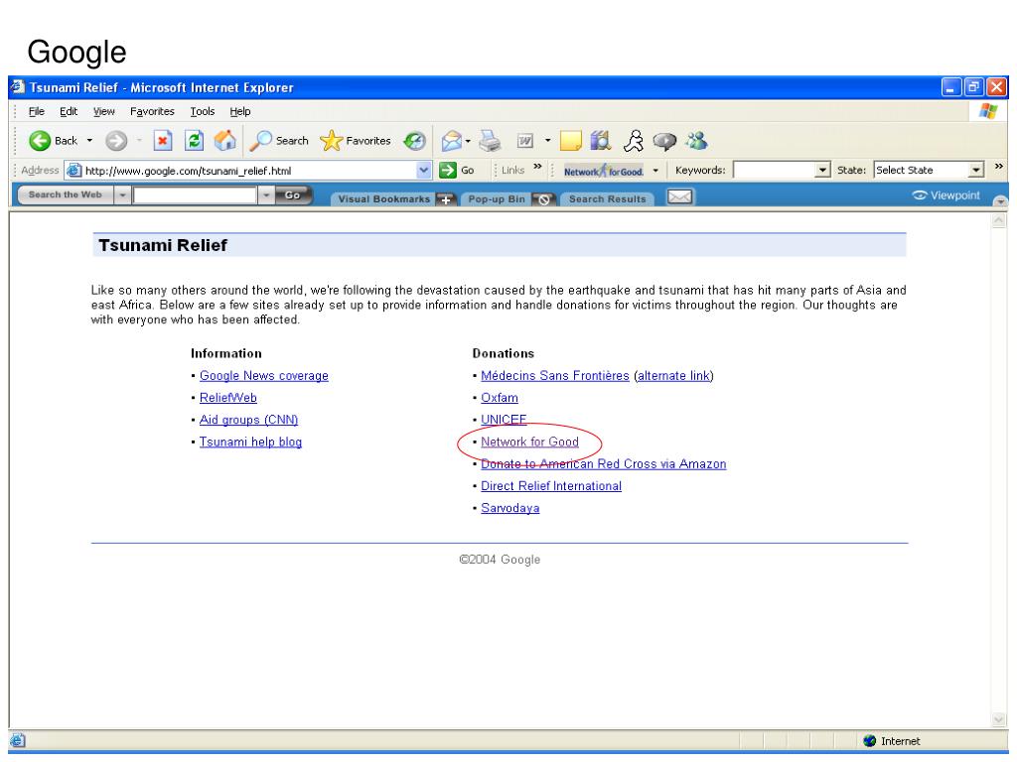Go to the Home page icon
This screenshot has width=1017, height=762.
click(225, 141)
